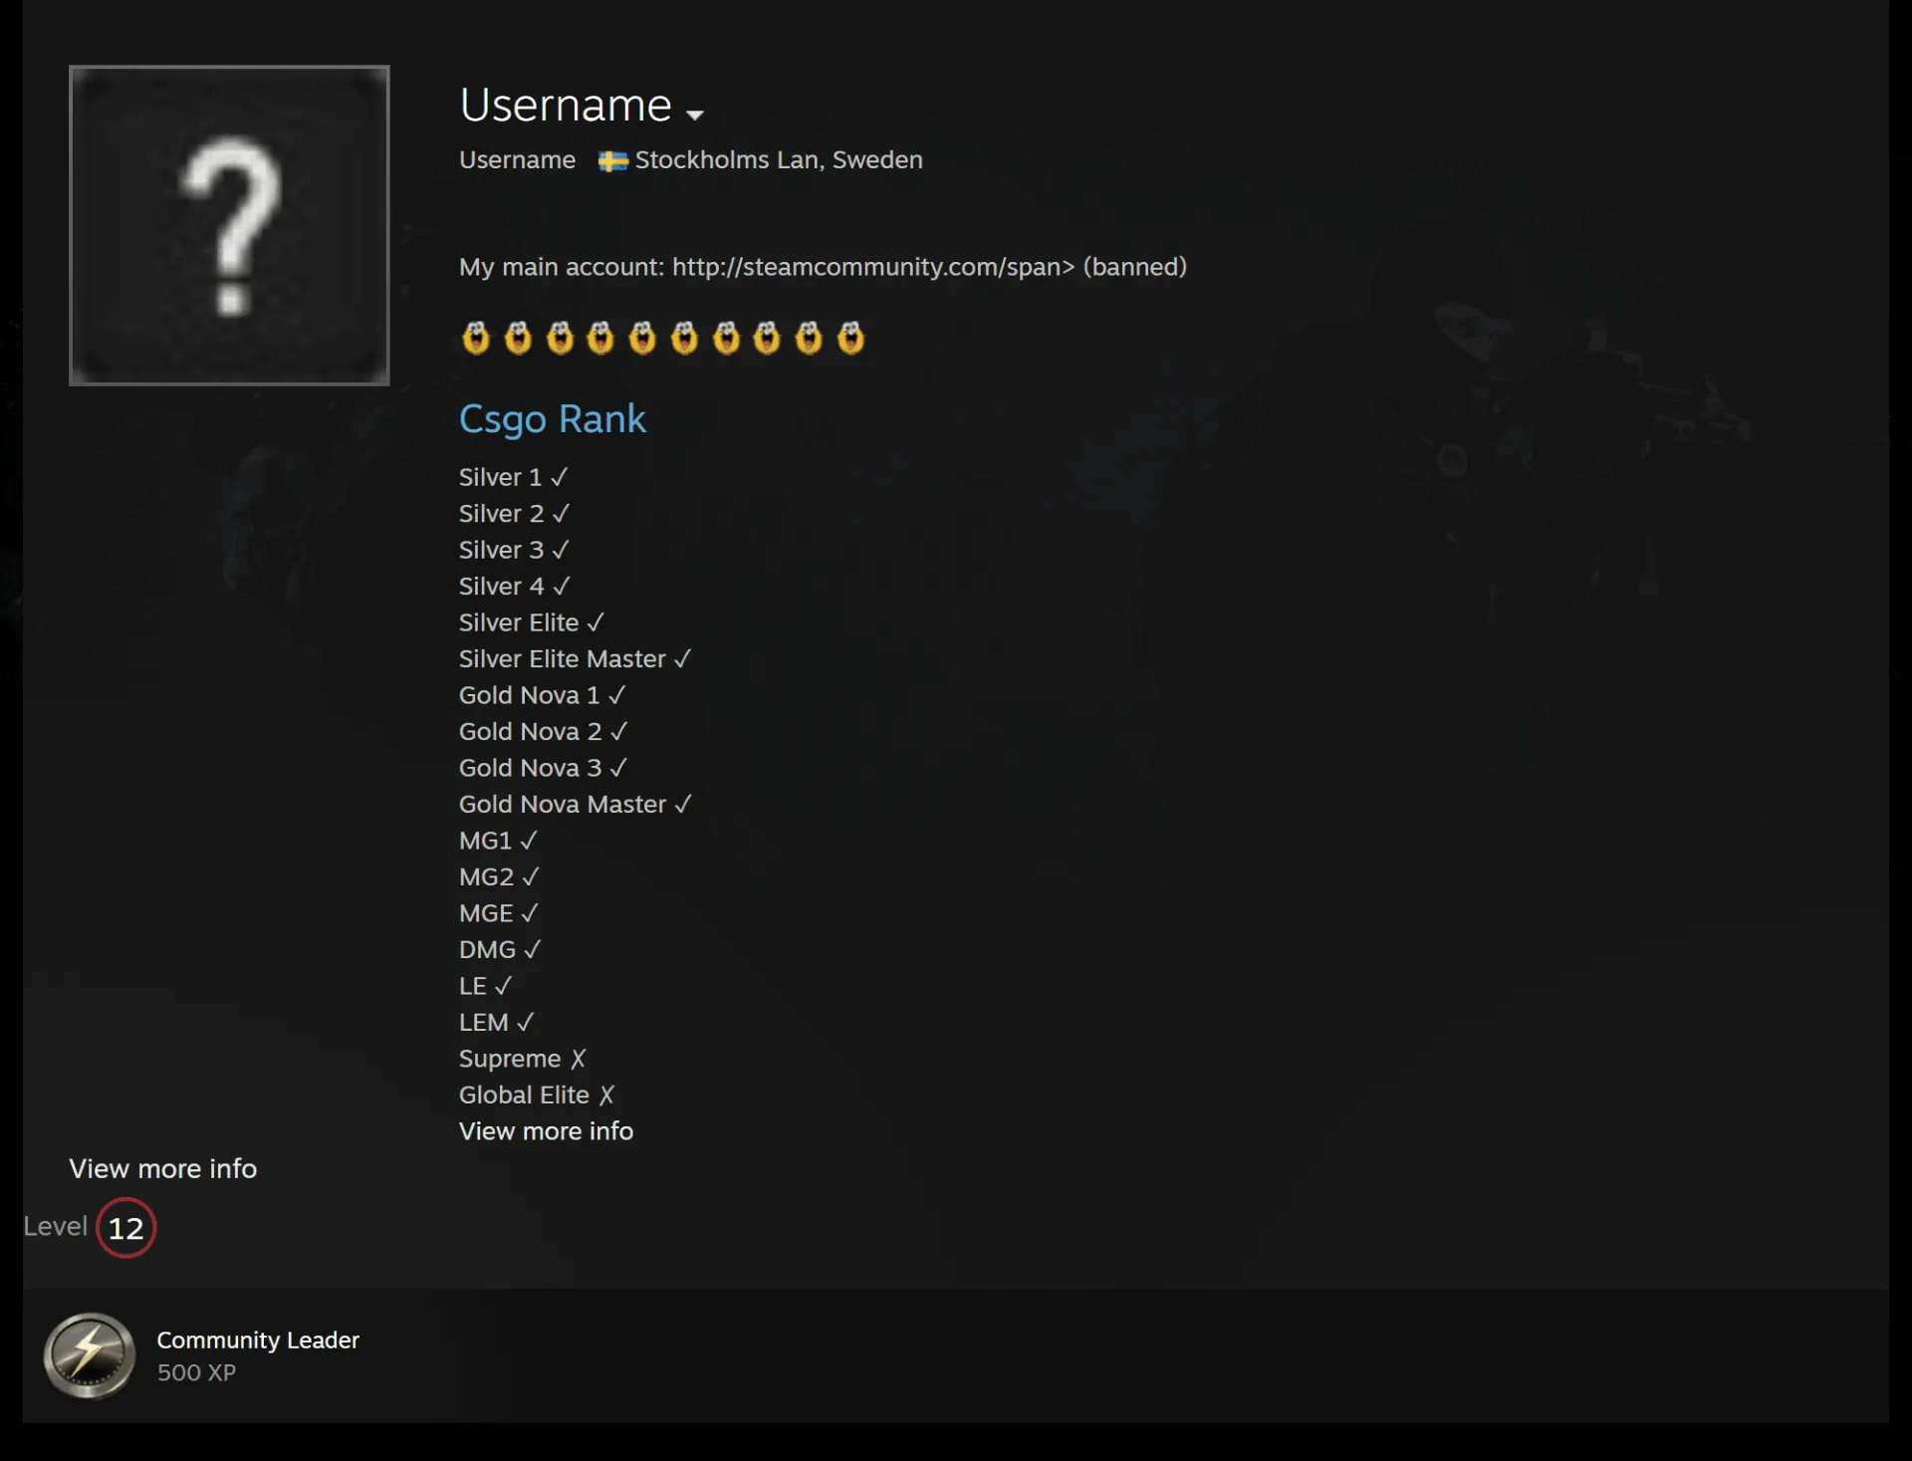
Task: Click Stockholms Lan, Sweden location text
Action: pos(779,160)
